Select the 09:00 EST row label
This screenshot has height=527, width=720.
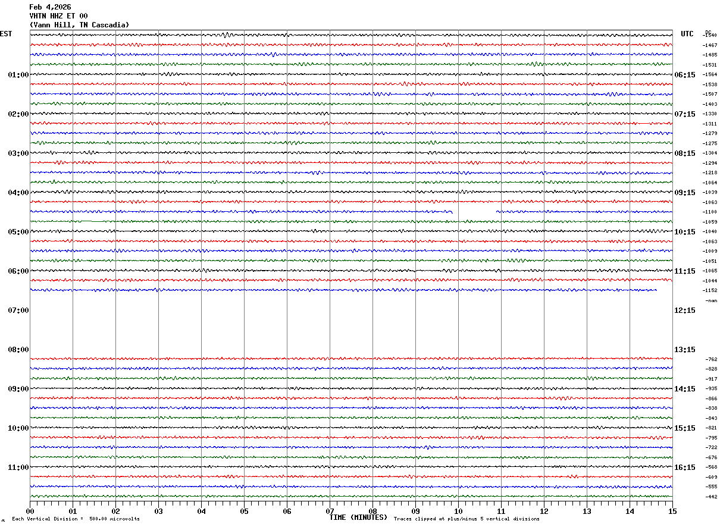[x=18, y=389]
